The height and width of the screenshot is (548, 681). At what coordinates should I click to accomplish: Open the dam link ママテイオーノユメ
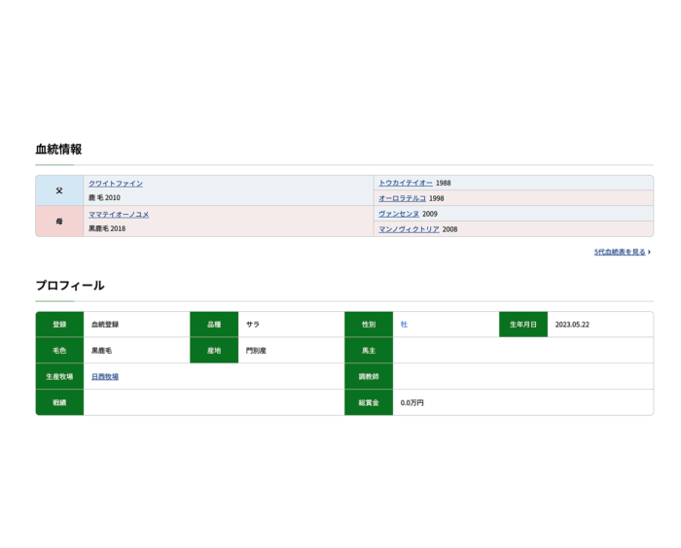click(x=119, y=215)
